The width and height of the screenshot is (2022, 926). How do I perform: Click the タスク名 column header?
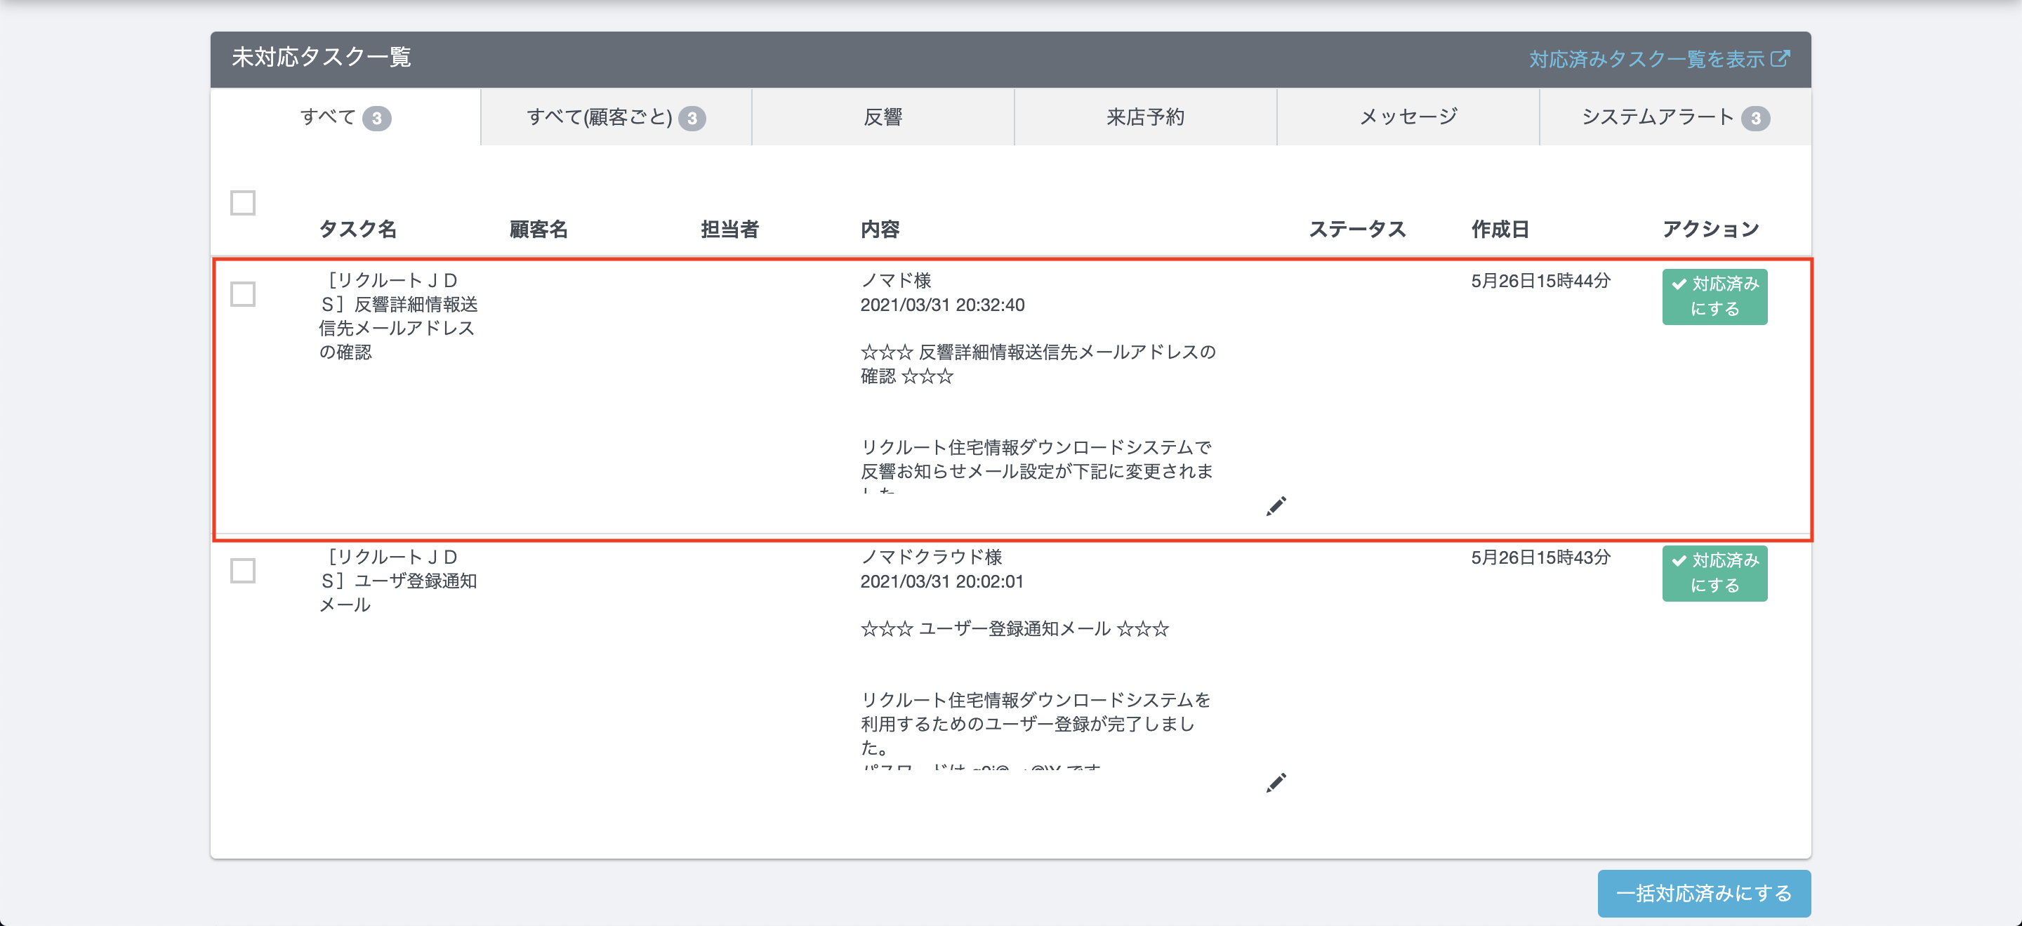pyautogui.click(x=358, y=229)
